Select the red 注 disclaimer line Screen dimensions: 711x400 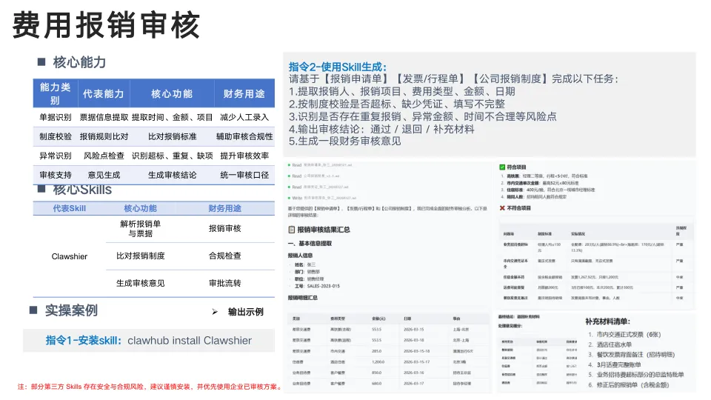coord(150,387)
